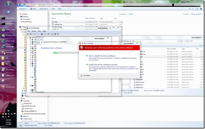Image resolution: width=205 pixels, height=129 pixels.
Task: Select a.bat file in Documents library
Action: pos(87,22)
